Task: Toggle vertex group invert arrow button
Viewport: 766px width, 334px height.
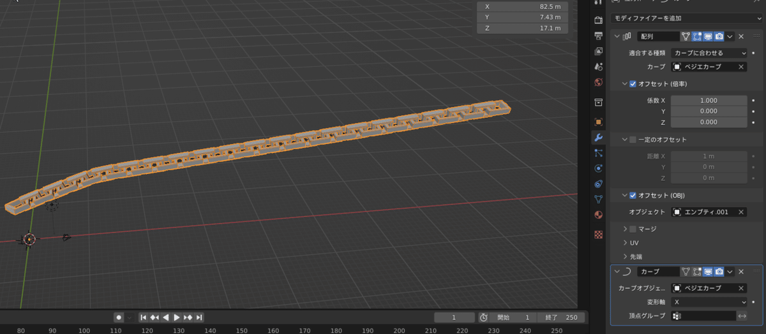Action: point(742,316)
